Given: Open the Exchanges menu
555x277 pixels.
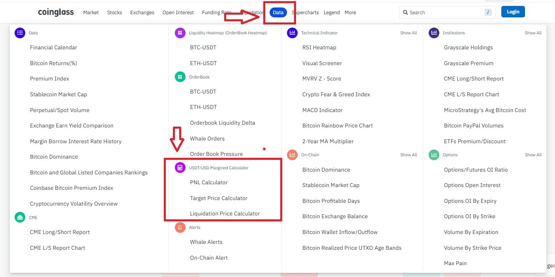Looking at the screenshot, I should pos(142,13).
